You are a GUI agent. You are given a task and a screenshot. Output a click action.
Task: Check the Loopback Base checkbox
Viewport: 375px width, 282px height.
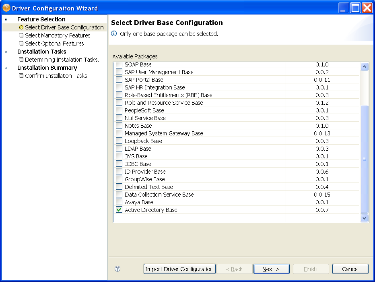(119, 141)
